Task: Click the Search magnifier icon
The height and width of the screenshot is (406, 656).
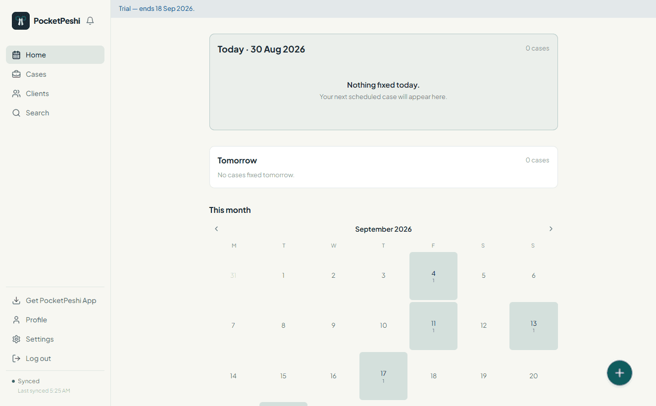Action: (x=16, y=113)
